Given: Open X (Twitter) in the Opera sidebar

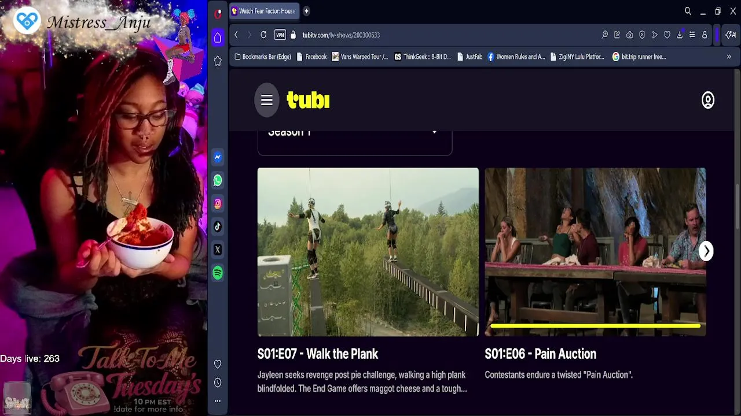Looking at the screenshot, I should (x=218, y=250).
